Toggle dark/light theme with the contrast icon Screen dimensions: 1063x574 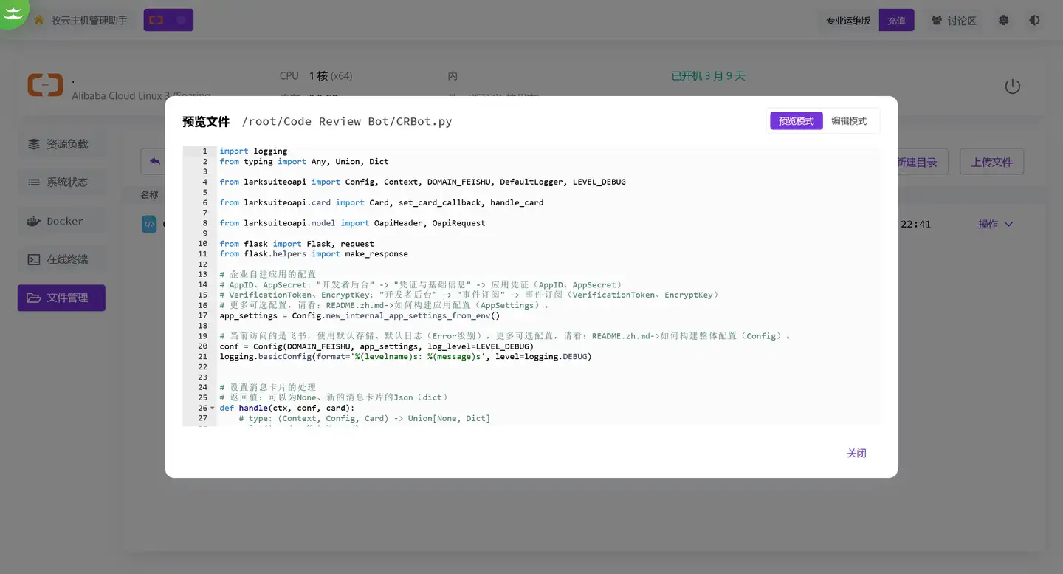(1034, 20)
